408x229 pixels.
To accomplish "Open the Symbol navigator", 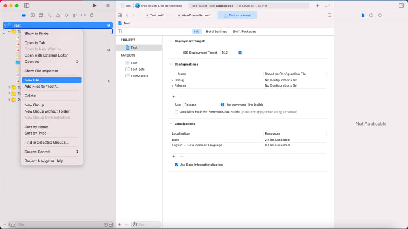I will pyautogui.click(x=41, y=15).
